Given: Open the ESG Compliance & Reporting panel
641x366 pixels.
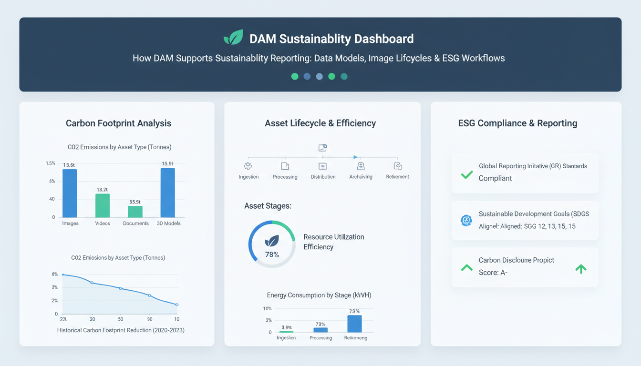Looking at the screenshot, I should (517, 123).
